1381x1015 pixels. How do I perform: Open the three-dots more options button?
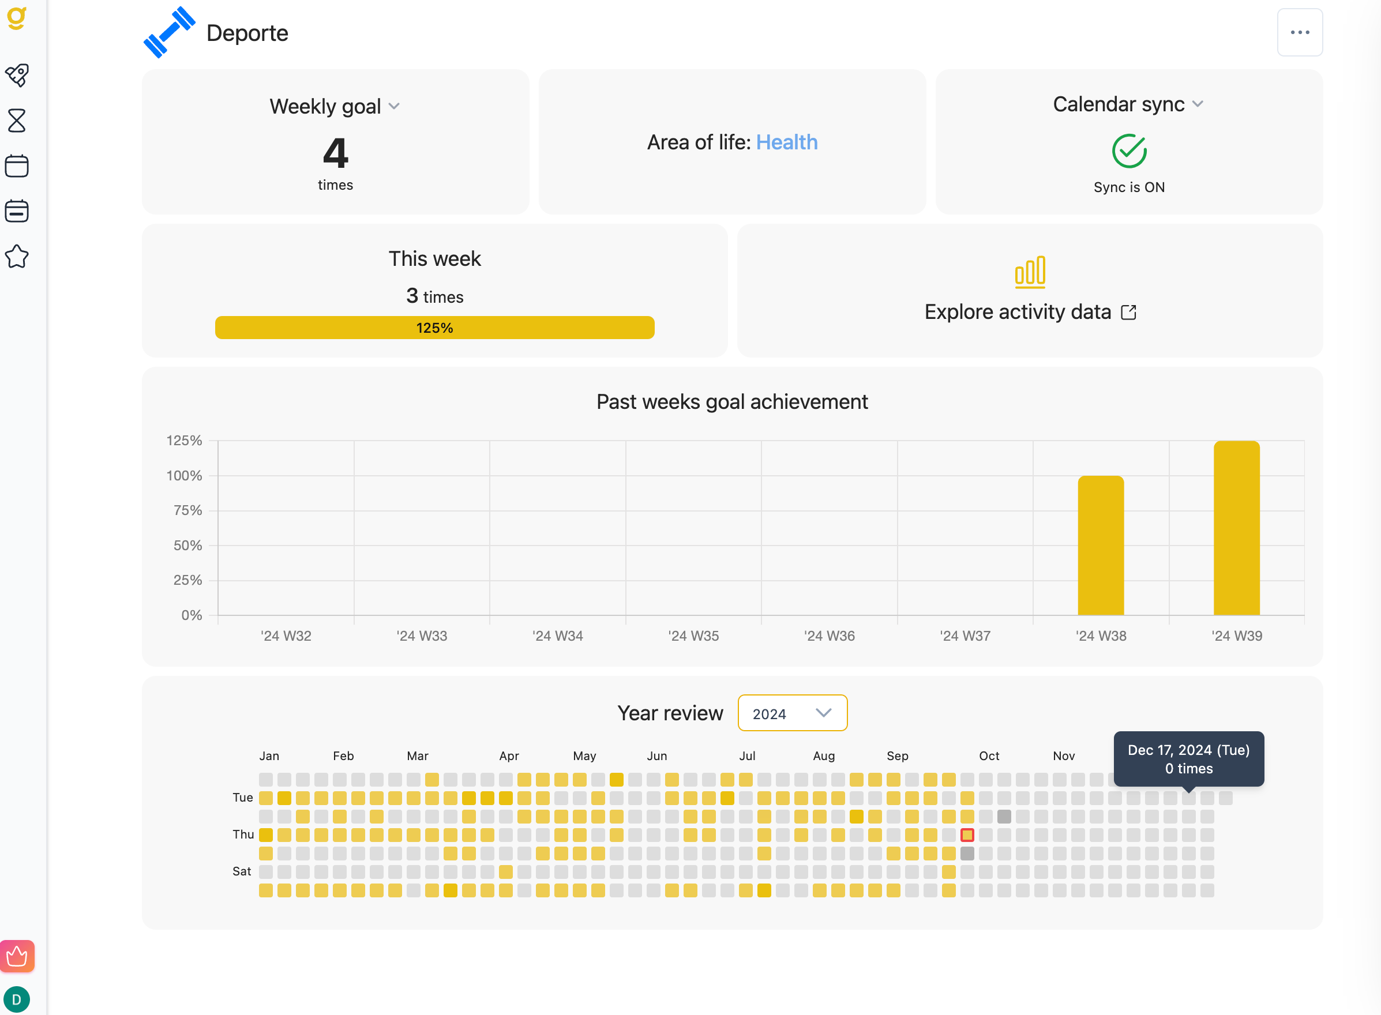pos(1299,32)
